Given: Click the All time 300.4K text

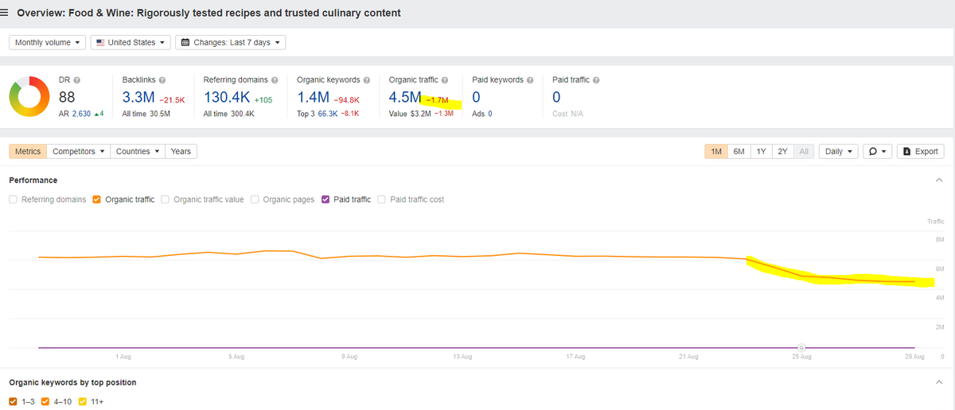Looking at the screenshot, I should (x=228, y=114).
